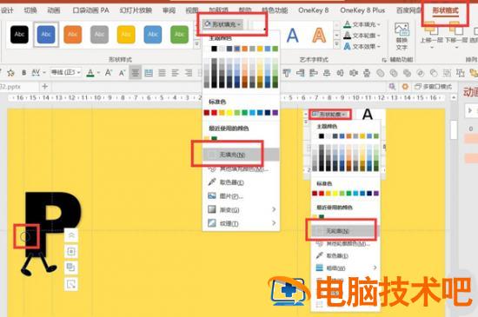Expand the 纹理 texture submenu
This screenshot has width=478, height=317.
tap(241, 223)
